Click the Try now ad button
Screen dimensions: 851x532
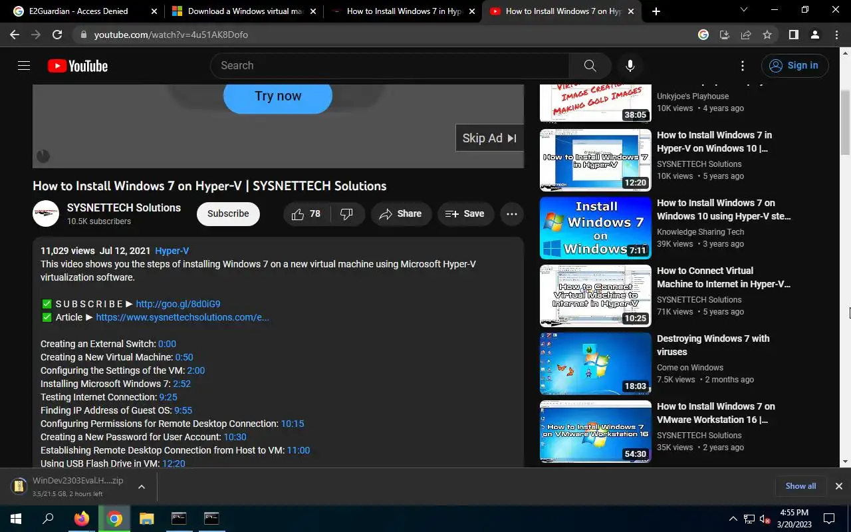click(278, 96)
